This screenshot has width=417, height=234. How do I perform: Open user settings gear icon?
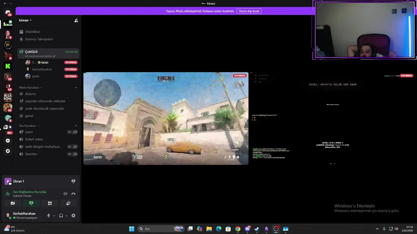[x=73, y=215]
